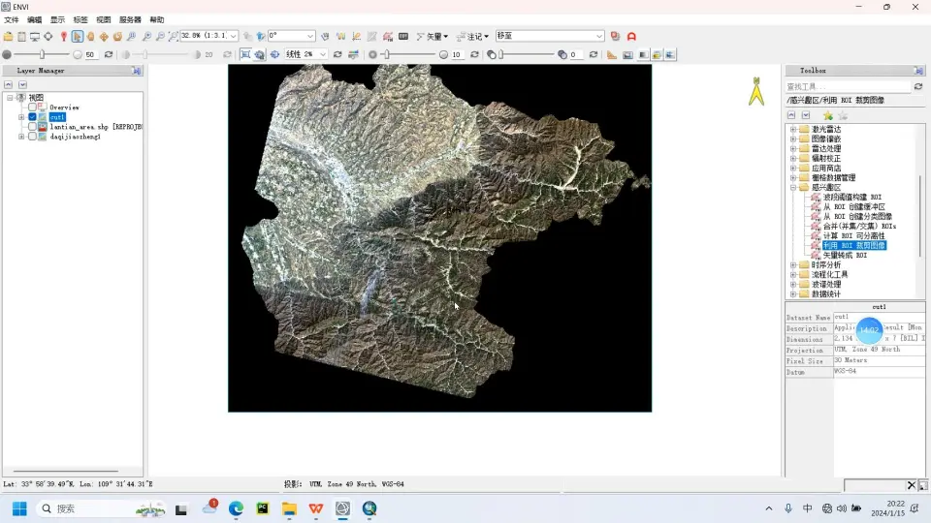Select the Rotate view tool

click(x=117, y=36)
